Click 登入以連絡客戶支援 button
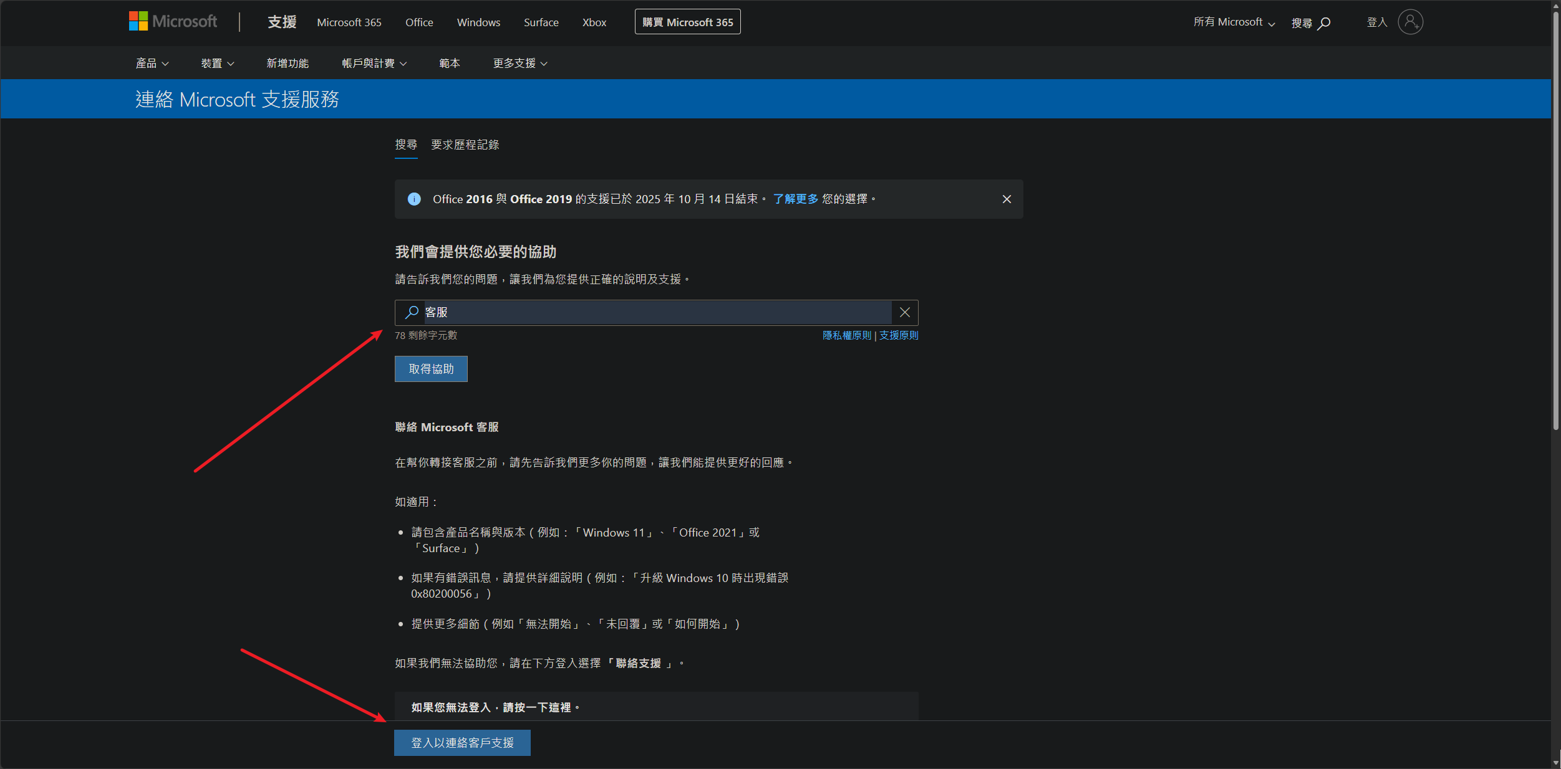The height and width of the screenshot is (769, 1561). (462, 743)
